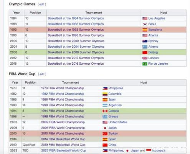Click the United Kingdom flag beside London
The height and width of the screenshot is (154, 190).
click(x=145, y=58)
